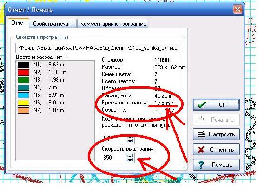Close the Отчет / Печать dialog
This screenshot has width=264, height=190.
[x=237, y=9]
